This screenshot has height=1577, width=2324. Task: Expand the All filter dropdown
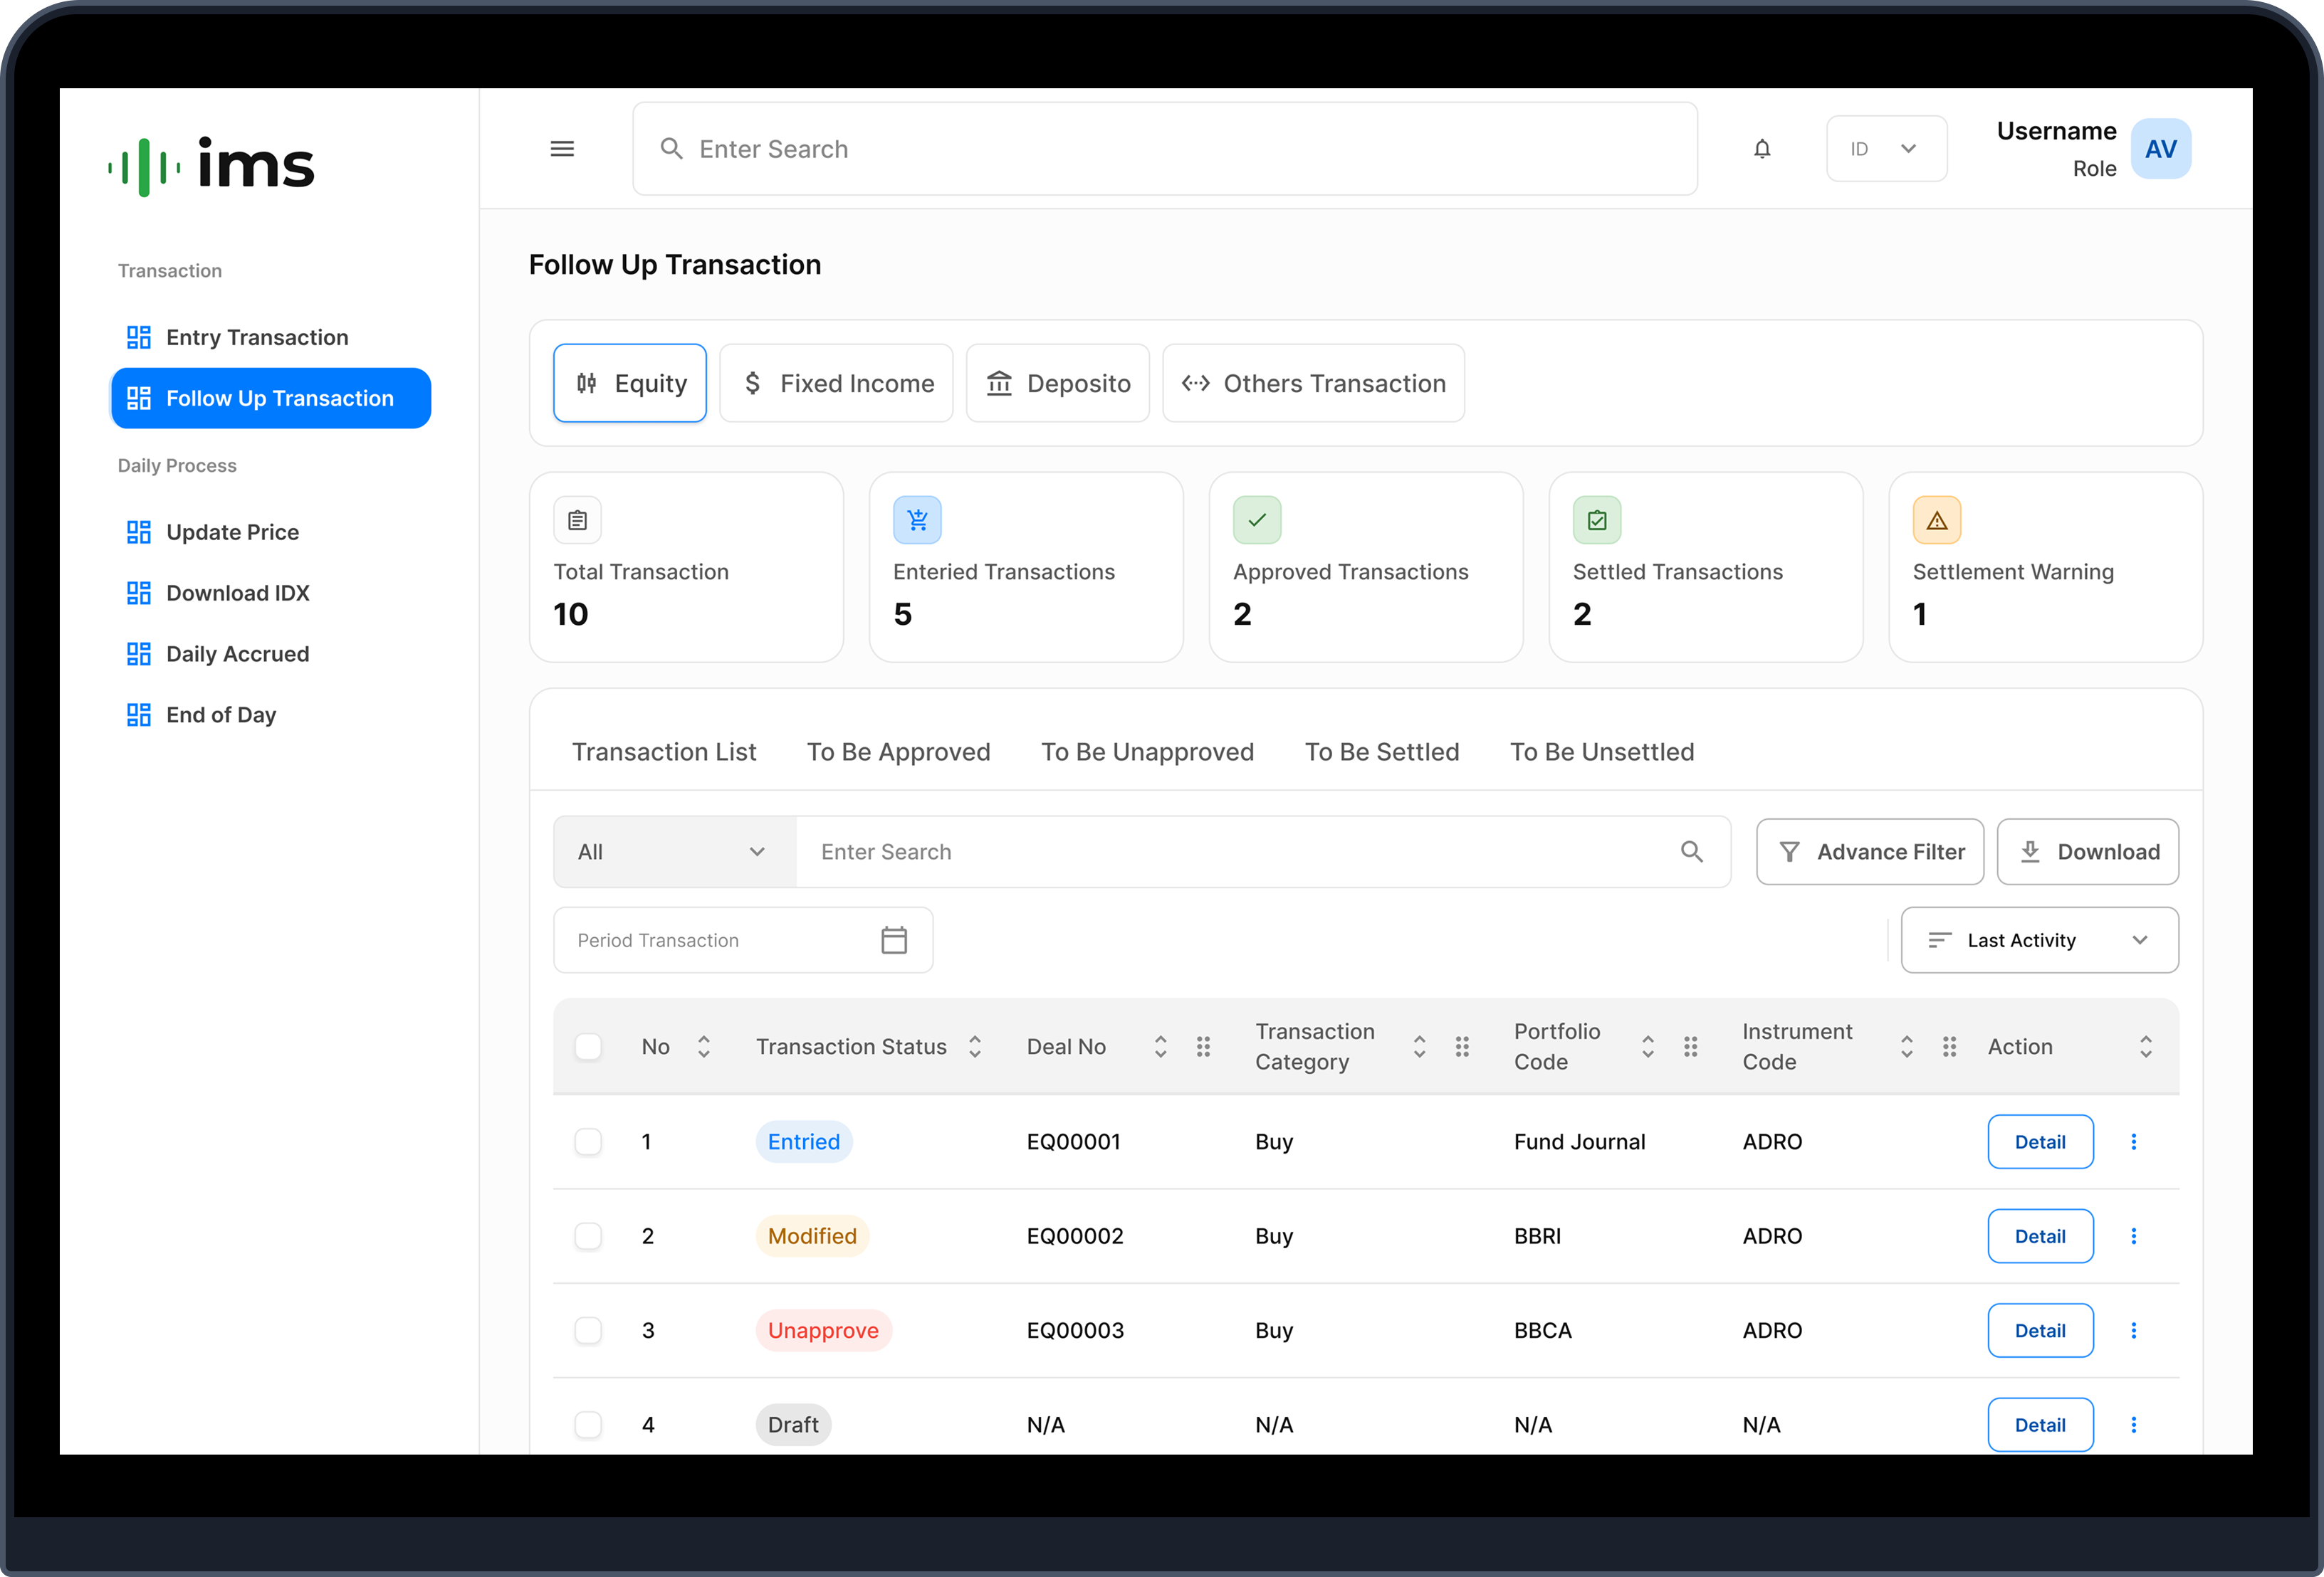click(x=673, y=851)
